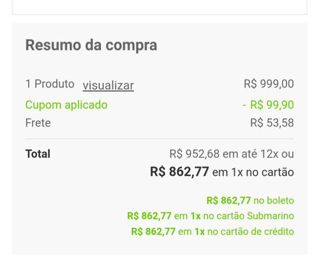Click the Resumo da compra heading
Image resolution: width=319 pixels, height=268 pixels.
(x=91, y=45)
